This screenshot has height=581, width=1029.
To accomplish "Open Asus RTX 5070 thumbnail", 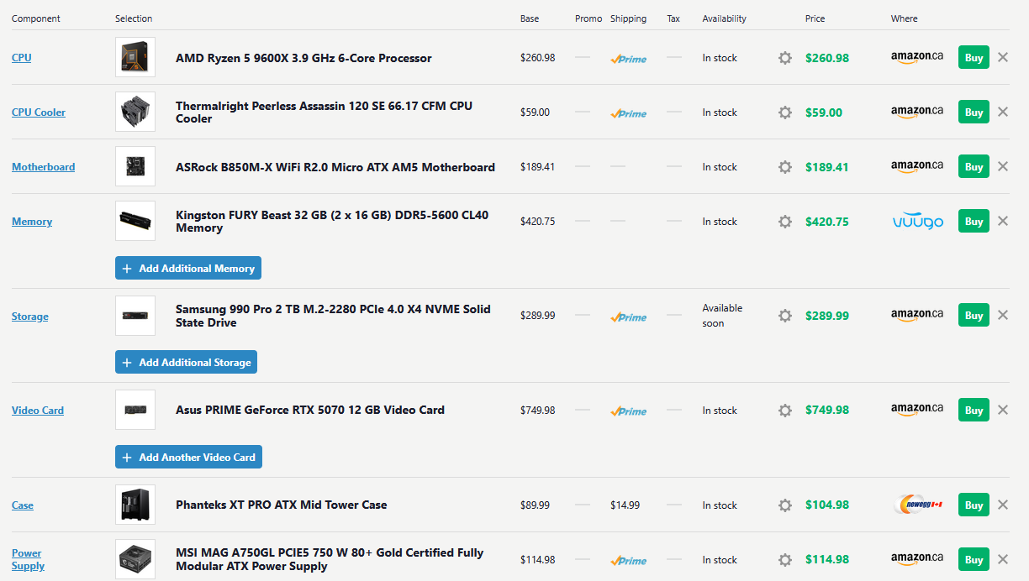I will pos(135,410).
